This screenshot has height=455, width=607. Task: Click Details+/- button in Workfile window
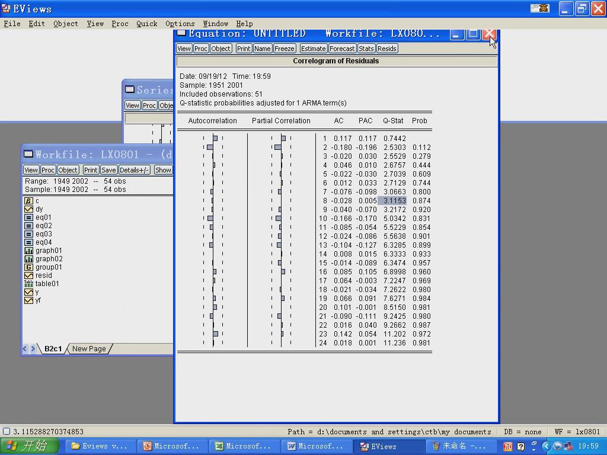(x=134, y=170)
